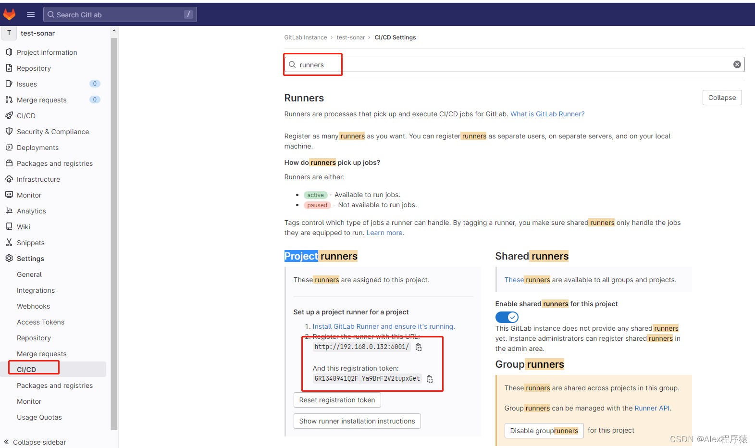Click the Merge requests sidebar icon
Viewport: 755px width, 448px height.
tap(9, 100)
